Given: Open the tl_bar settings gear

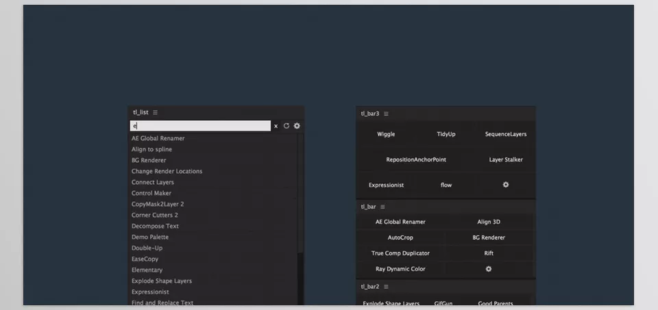Looking at the screenshot, I should 489,269.
